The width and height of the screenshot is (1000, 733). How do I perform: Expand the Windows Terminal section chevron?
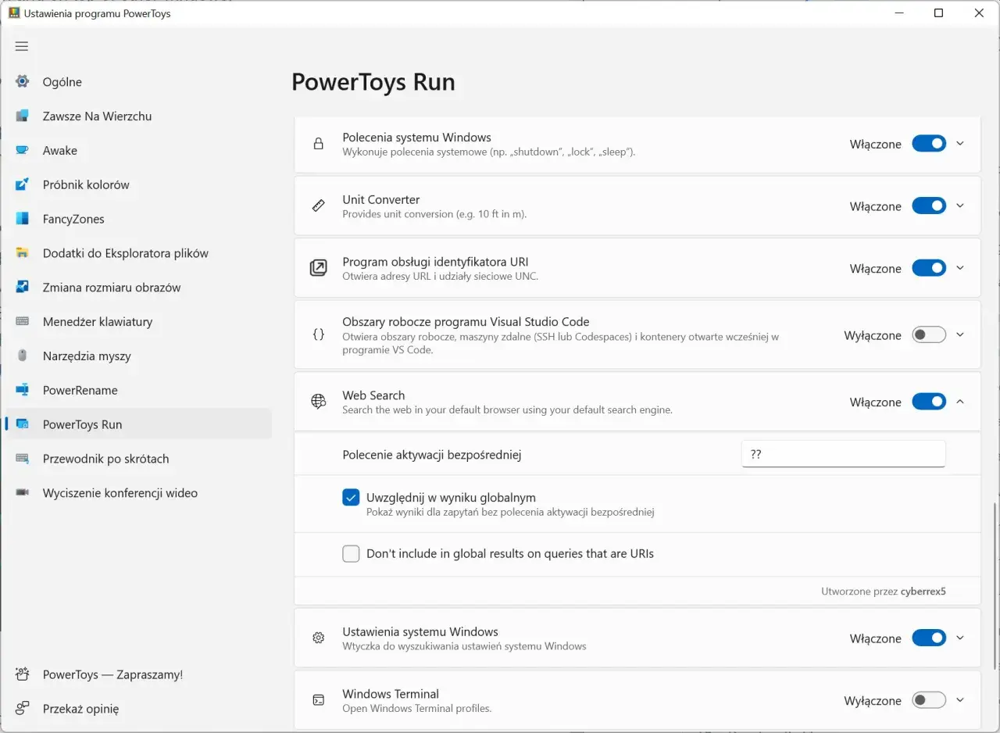click(x=960, y=701)
